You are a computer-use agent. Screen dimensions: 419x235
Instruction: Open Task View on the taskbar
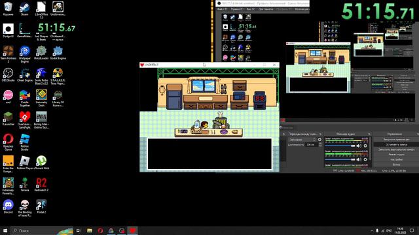[79, 230]
